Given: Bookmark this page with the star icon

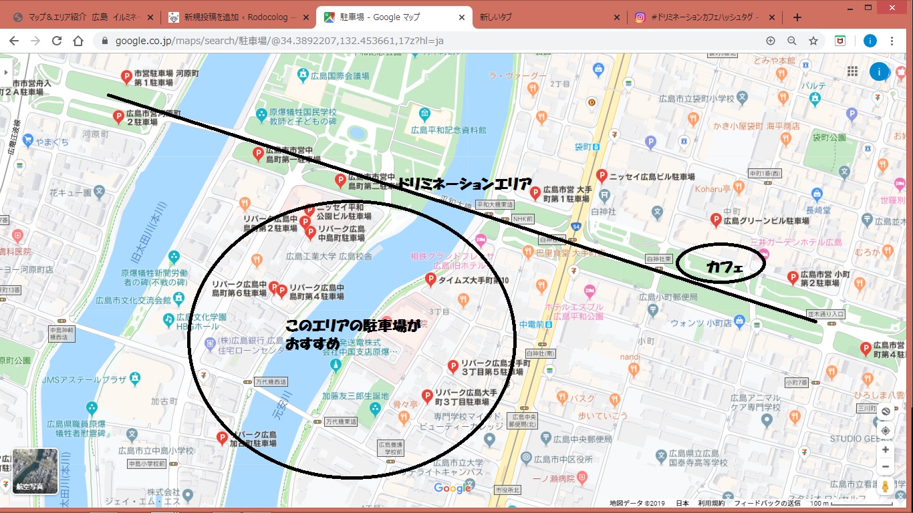Looking at the screenshot, I should [813, 41].
